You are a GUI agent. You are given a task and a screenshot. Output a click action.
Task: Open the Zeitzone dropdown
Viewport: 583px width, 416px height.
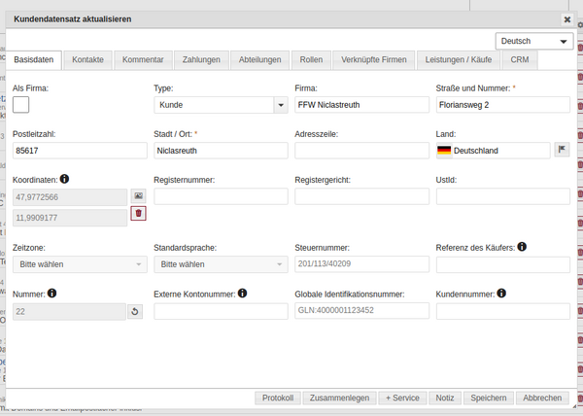point(80,264)
